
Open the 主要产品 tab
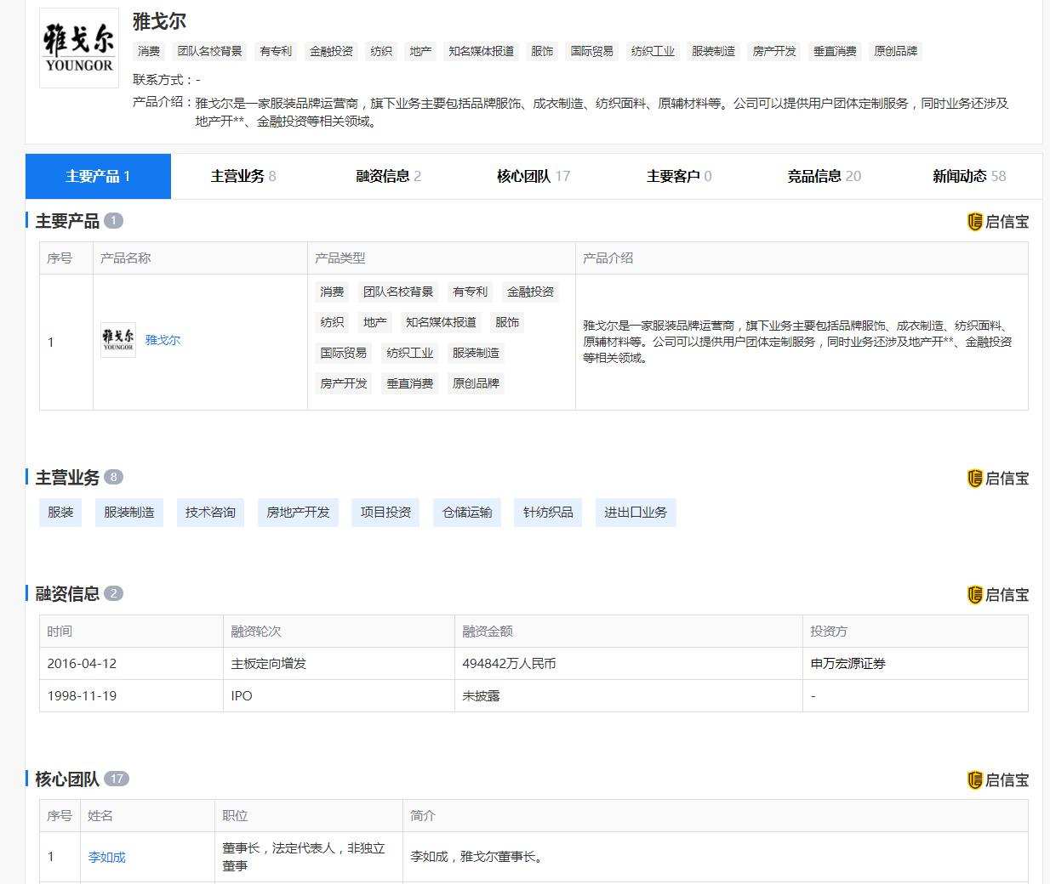coord(98,176)
